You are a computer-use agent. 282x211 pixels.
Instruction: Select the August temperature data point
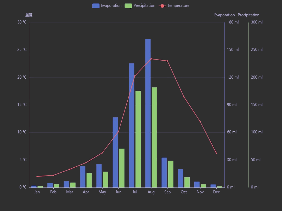click(x=151, y=59)
